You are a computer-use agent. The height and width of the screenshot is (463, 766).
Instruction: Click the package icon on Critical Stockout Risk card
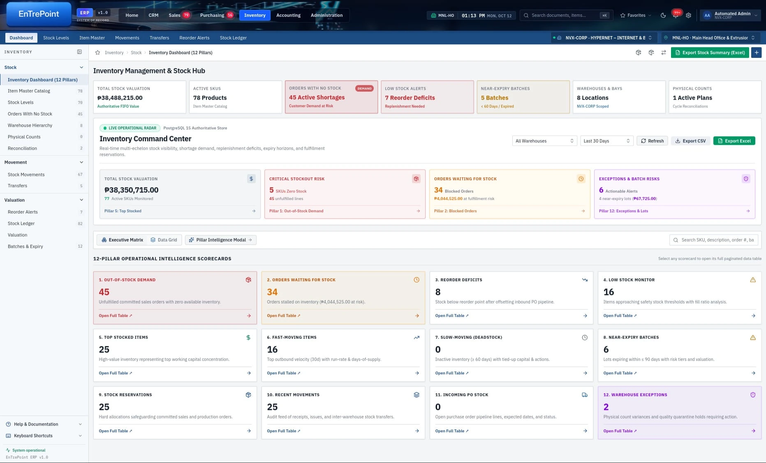coord(416,179)
